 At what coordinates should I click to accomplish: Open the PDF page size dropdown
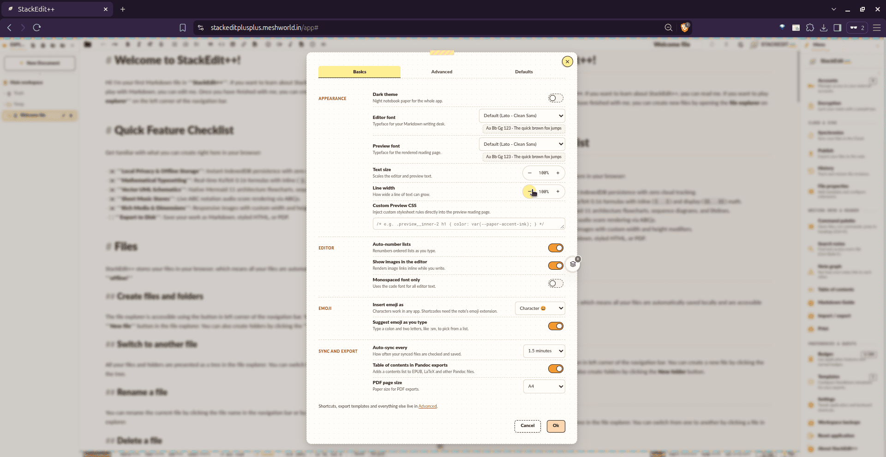click(544, 386)
